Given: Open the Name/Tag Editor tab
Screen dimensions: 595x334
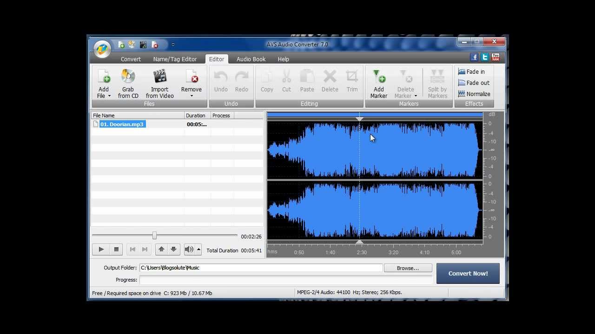Looking at the screenshot, I should (x=175, y=59).
